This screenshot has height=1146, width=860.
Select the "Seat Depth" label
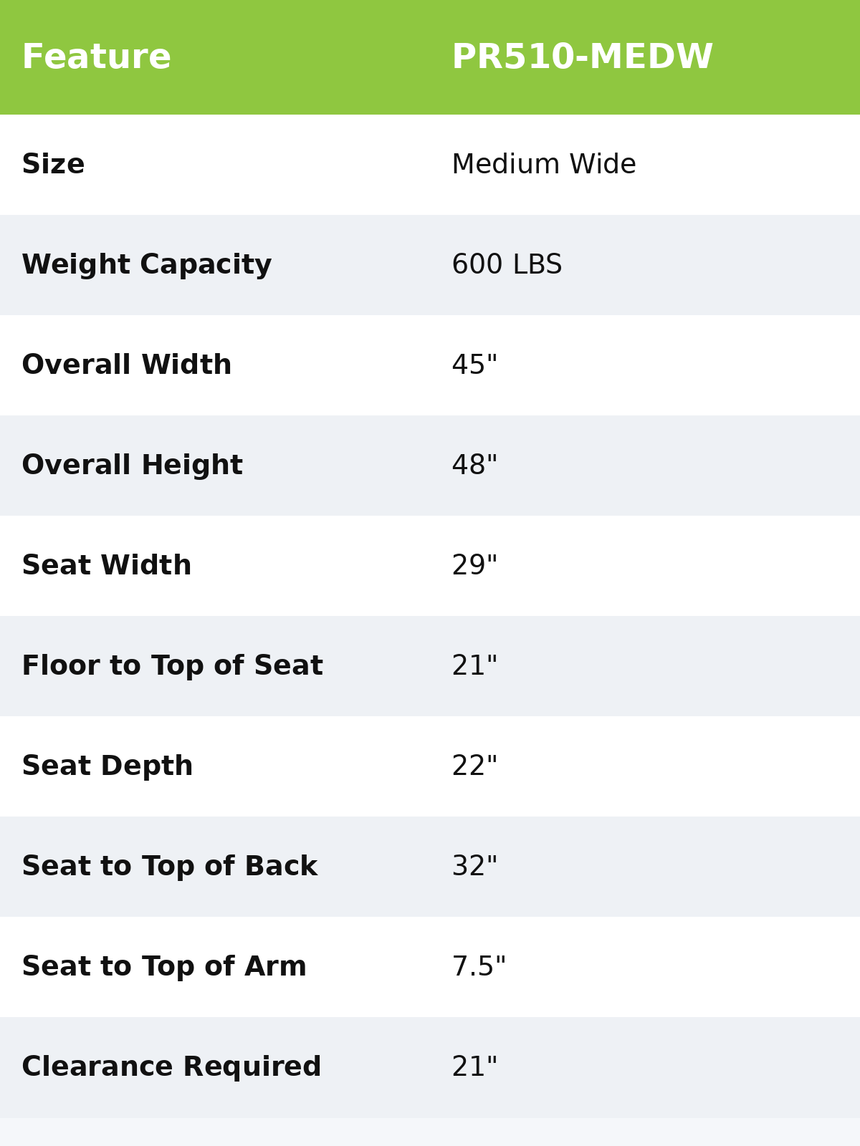107,766
